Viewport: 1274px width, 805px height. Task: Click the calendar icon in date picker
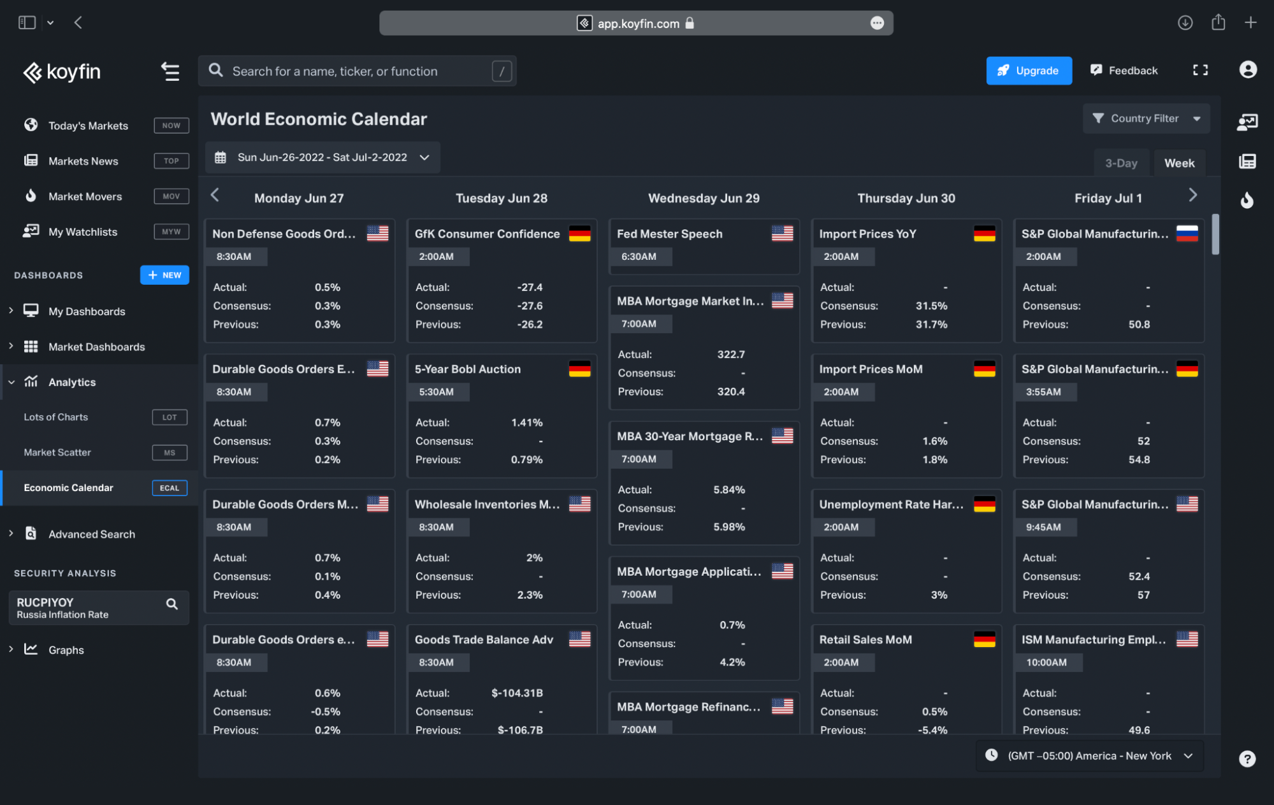point(221,157)
